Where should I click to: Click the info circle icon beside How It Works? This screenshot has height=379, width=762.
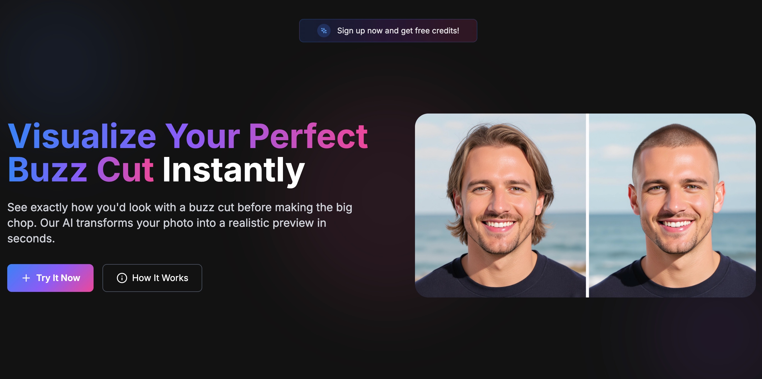click(122, 278)
